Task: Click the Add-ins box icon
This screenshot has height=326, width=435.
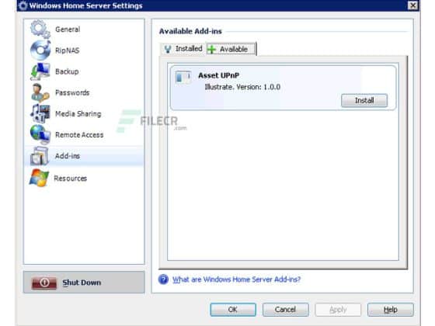Action: coord(40,156)
